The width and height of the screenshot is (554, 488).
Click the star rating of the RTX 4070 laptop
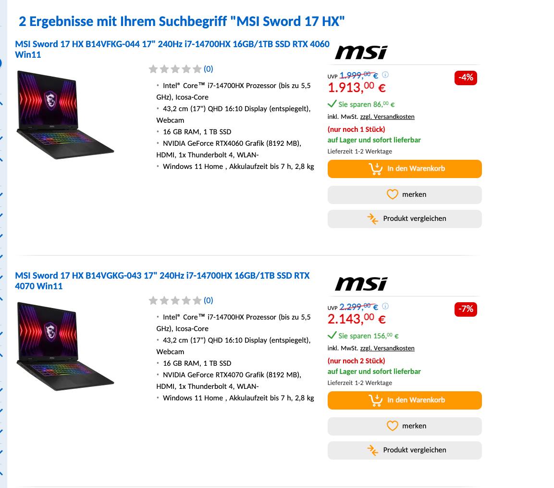pos(175,301)
